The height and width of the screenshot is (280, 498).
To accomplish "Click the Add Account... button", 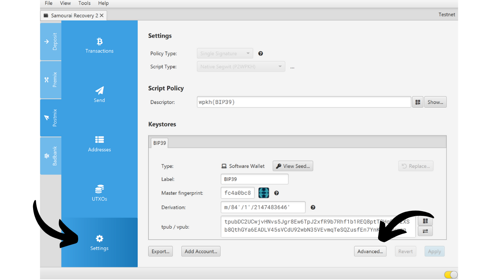I will (x=201, y=251).
